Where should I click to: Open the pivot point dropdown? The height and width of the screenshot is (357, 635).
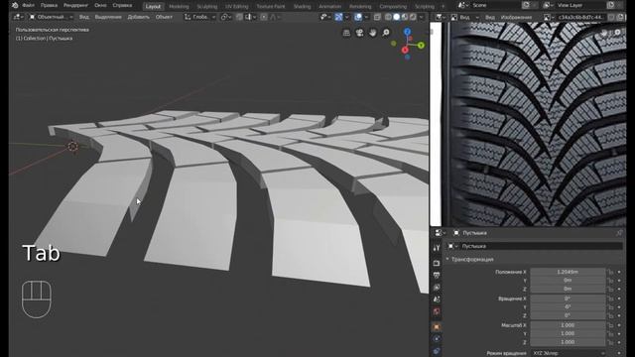226,17
